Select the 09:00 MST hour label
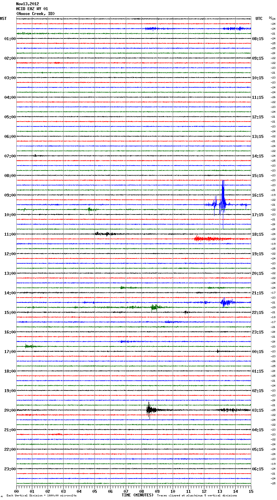Screen dimensions: 277x500 [x=10, y=195]
